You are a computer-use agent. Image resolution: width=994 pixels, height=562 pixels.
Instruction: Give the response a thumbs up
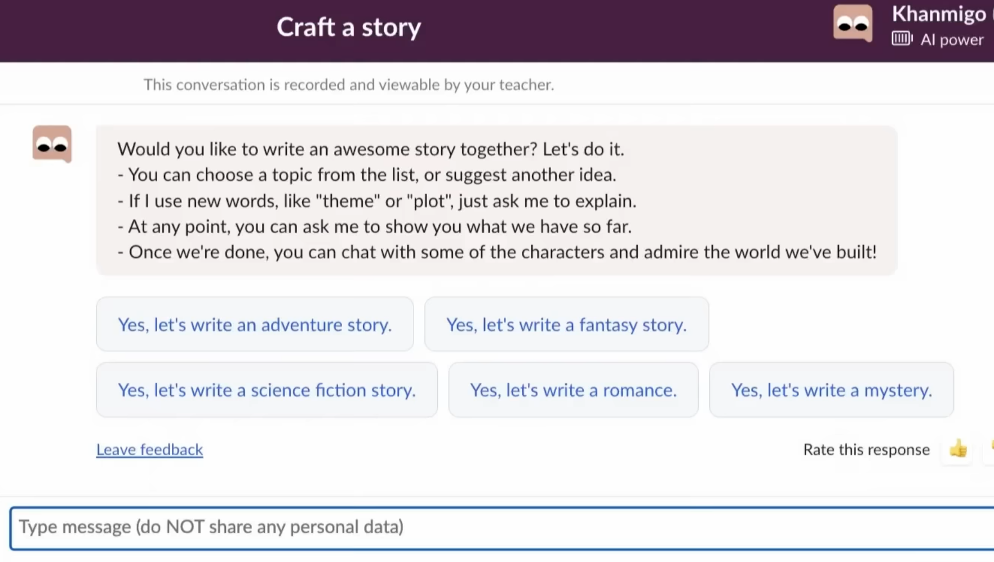pyautogui.click(x=958, y=449)
